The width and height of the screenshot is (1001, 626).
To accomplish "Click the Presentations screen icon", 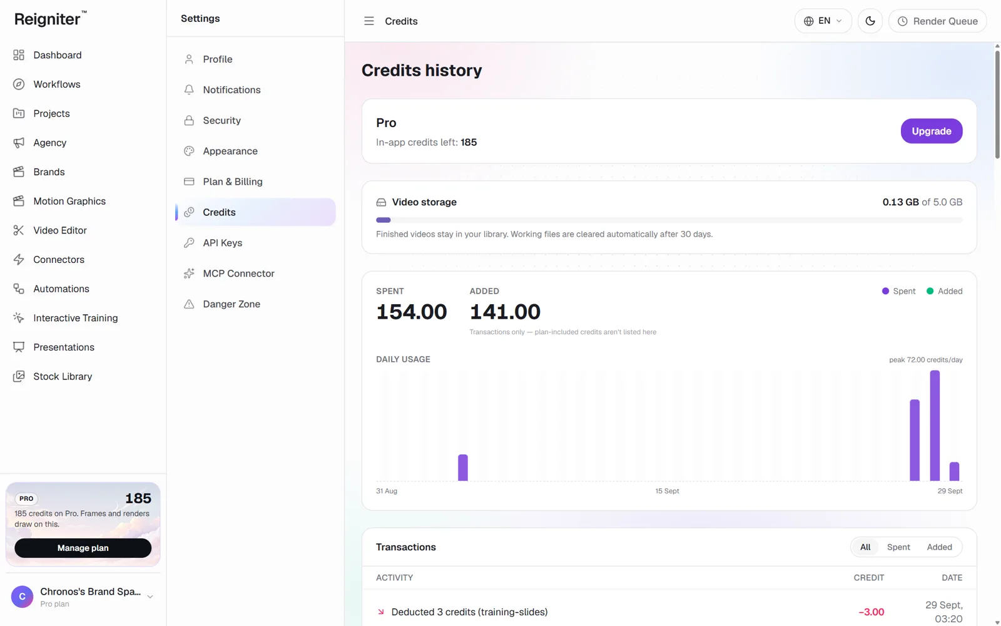I will [x=19, y=347].
